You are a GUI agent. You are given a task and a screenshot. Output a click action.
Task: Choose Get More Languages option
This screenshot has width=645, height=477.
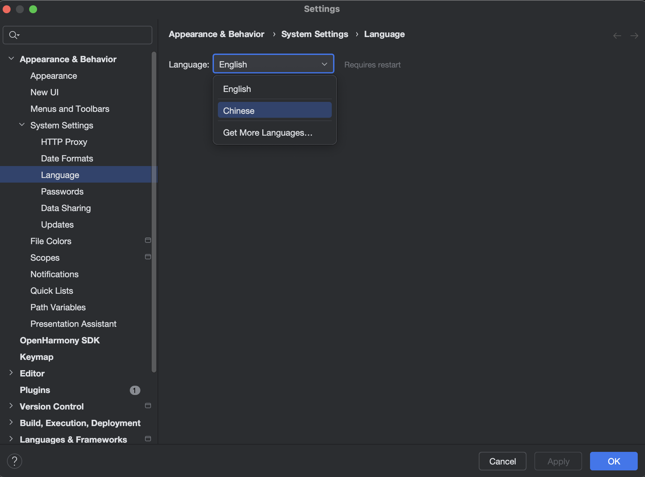[268, 133]
